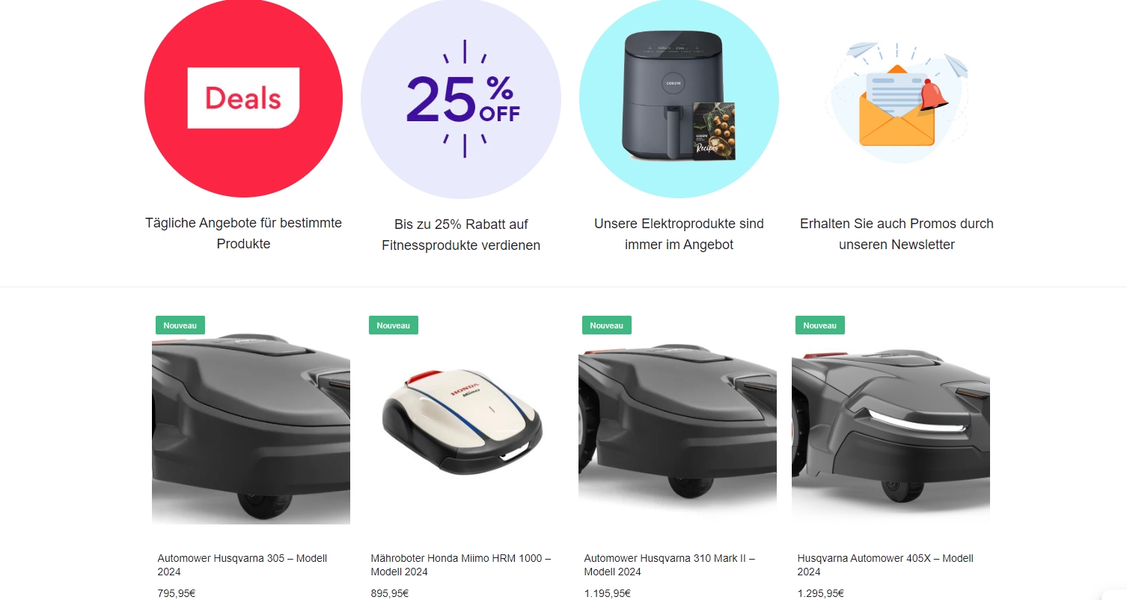Click 'Tägliche Angebote für bestimmte Produkte' text
The width and height of the screenshot is (1127, 600).
pyautogui.click(x=243, y=233)
